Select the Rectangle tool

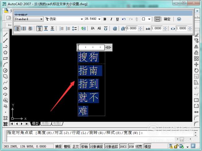pyautogui.click(x=5, y=58)
